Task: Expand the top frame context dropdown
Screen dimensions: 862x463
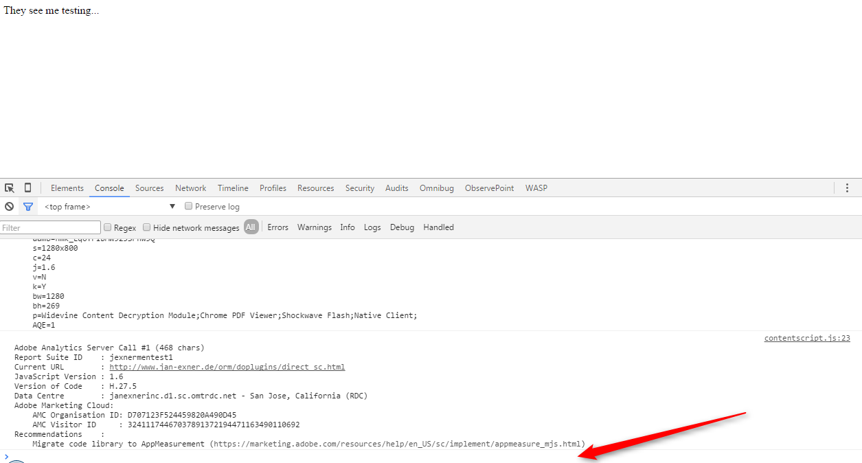Action: [172, 207]
